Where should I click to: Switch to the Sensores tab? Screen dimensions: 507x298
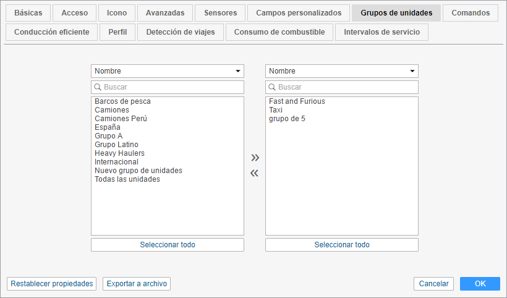[220, 13]
